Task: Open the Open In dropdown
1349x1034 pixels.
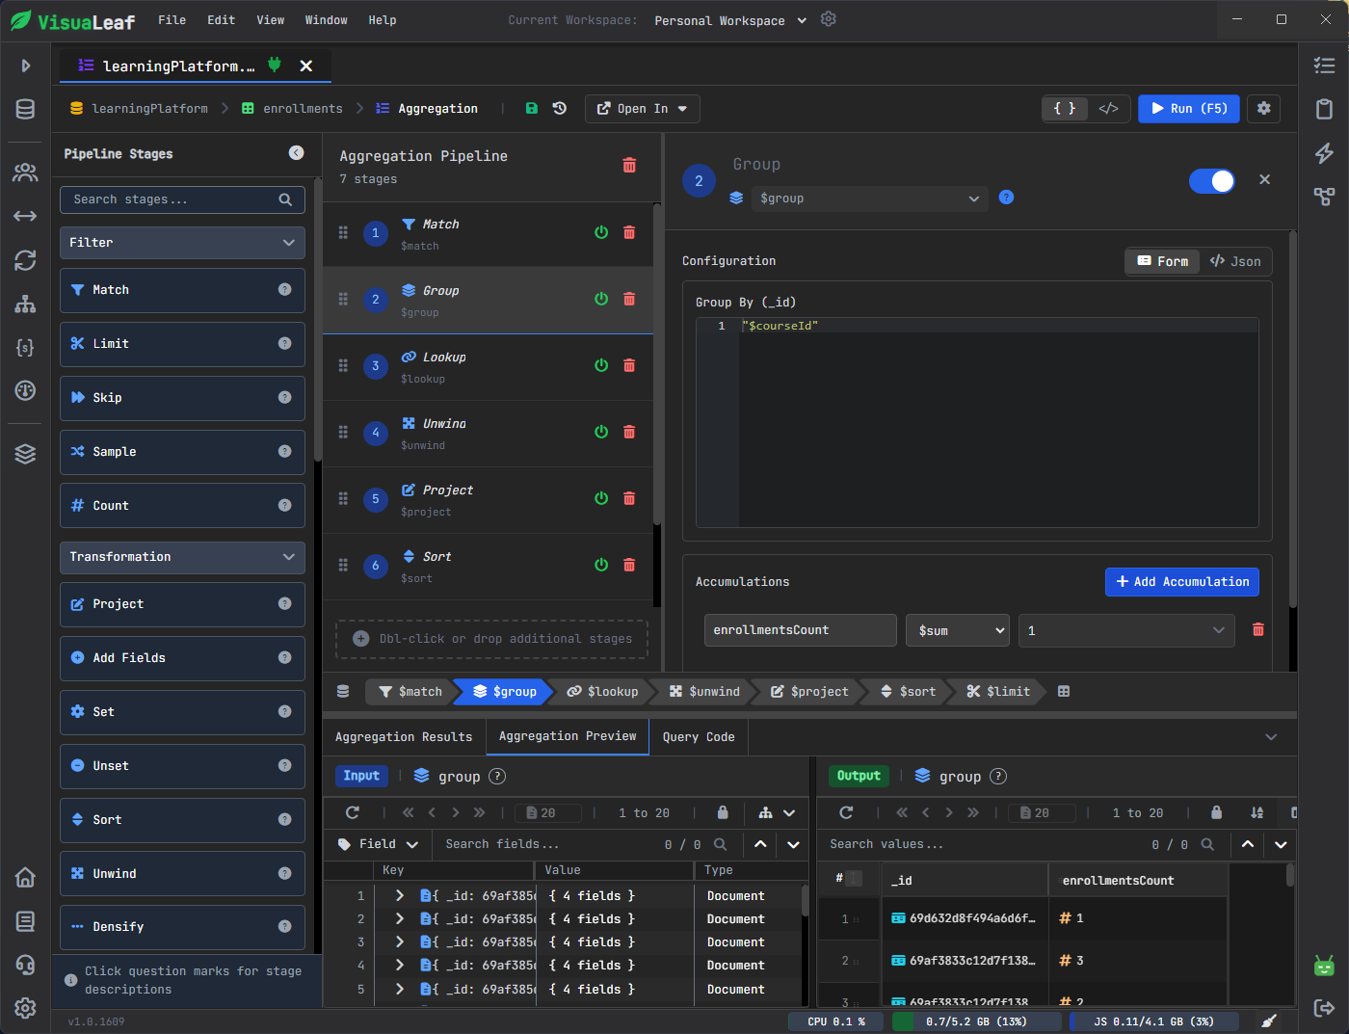Action: [x=642, y=109]
